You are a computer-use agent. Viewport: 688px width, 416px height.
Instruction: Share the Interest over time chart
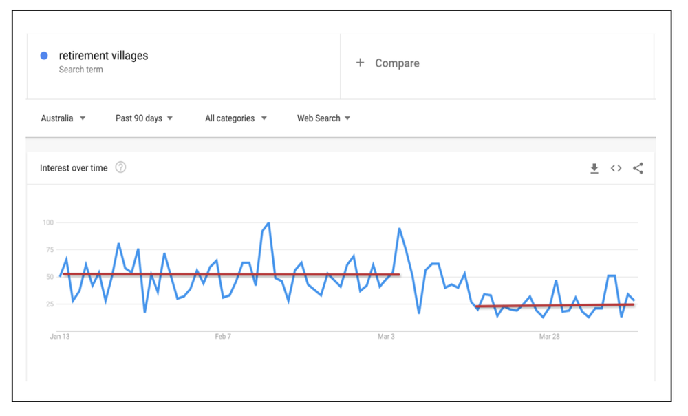[x=638, y=167]
